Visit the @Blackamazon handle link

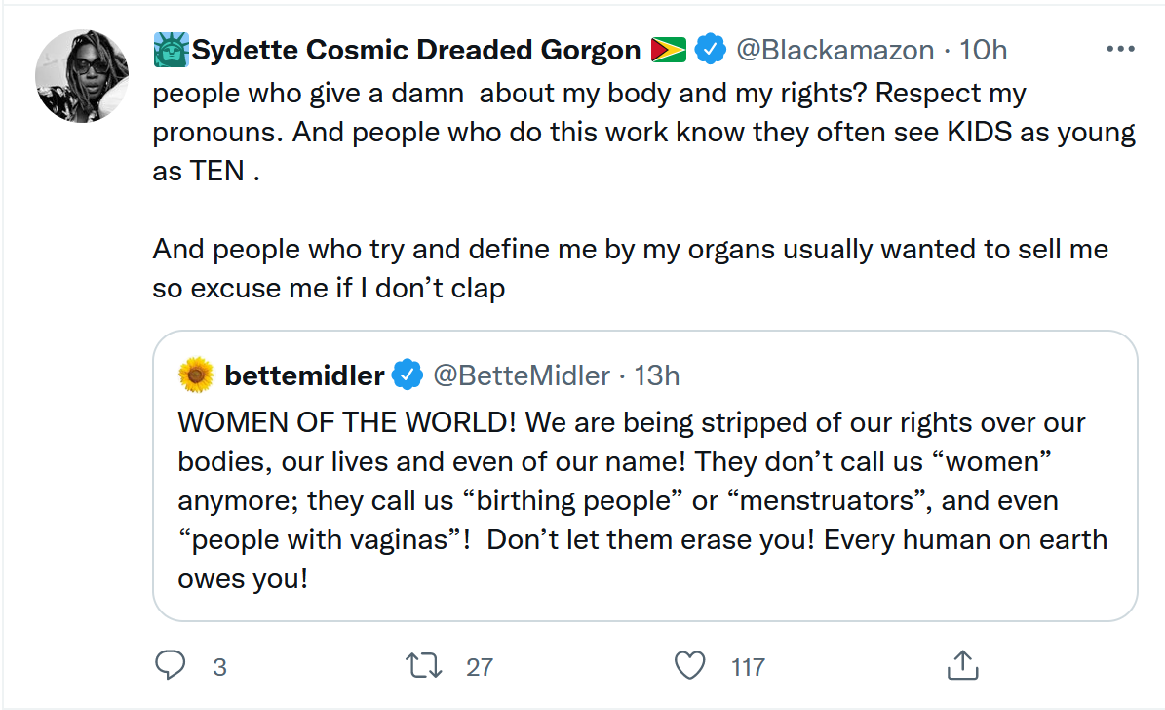pyautogui.click(x=834, y=49)
